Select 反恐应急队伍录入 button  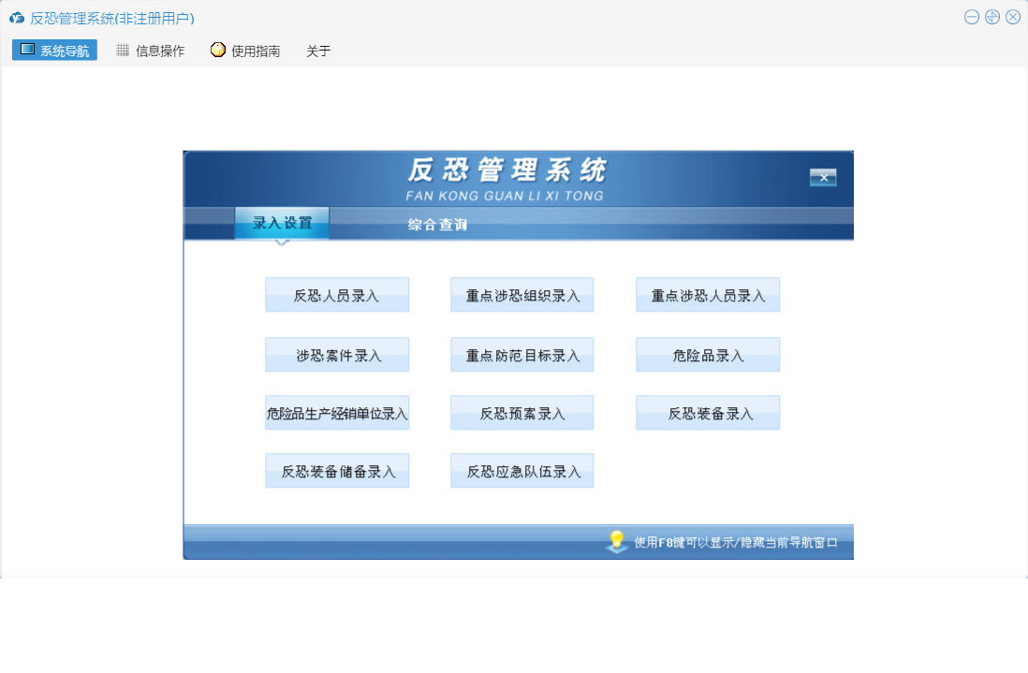(x=522, y=472)
